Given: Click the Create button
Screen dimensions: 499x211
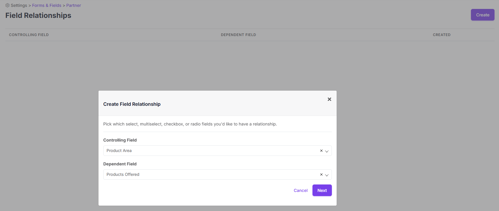Looking at the screenshot, I should click(x=483, y=15).
